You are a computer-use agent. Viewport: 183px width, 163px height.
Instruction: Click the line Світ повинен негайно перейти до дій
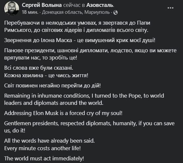[x=52, y=85]
